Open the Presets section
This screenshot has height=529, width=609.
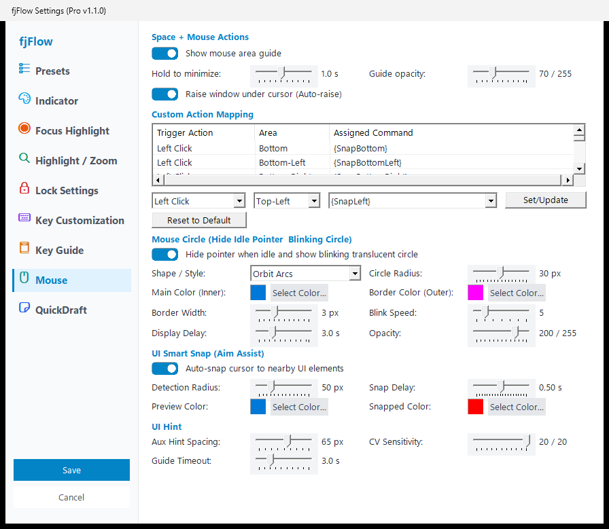(x=72, y=71)
